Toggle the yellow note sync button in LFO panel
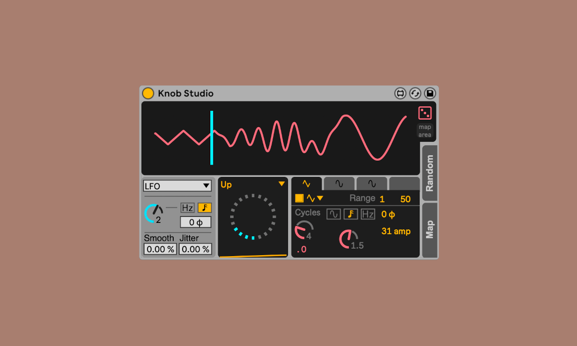 [x=204, y=208]
